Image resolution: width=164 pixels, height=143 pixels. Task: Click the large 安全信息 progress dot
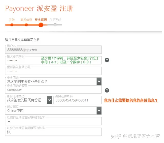tap(41, 25)
